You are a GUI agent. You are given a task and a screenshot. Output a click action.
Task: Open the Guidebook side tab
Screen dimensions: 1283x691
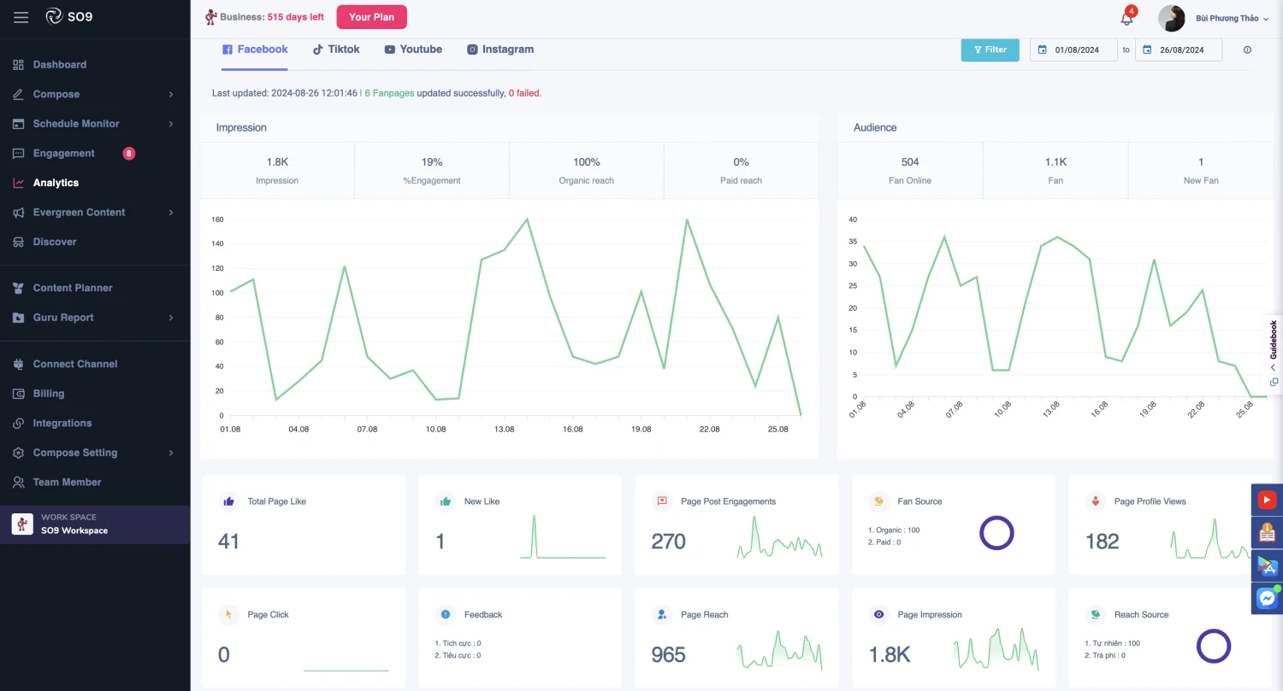(1274, 354)
